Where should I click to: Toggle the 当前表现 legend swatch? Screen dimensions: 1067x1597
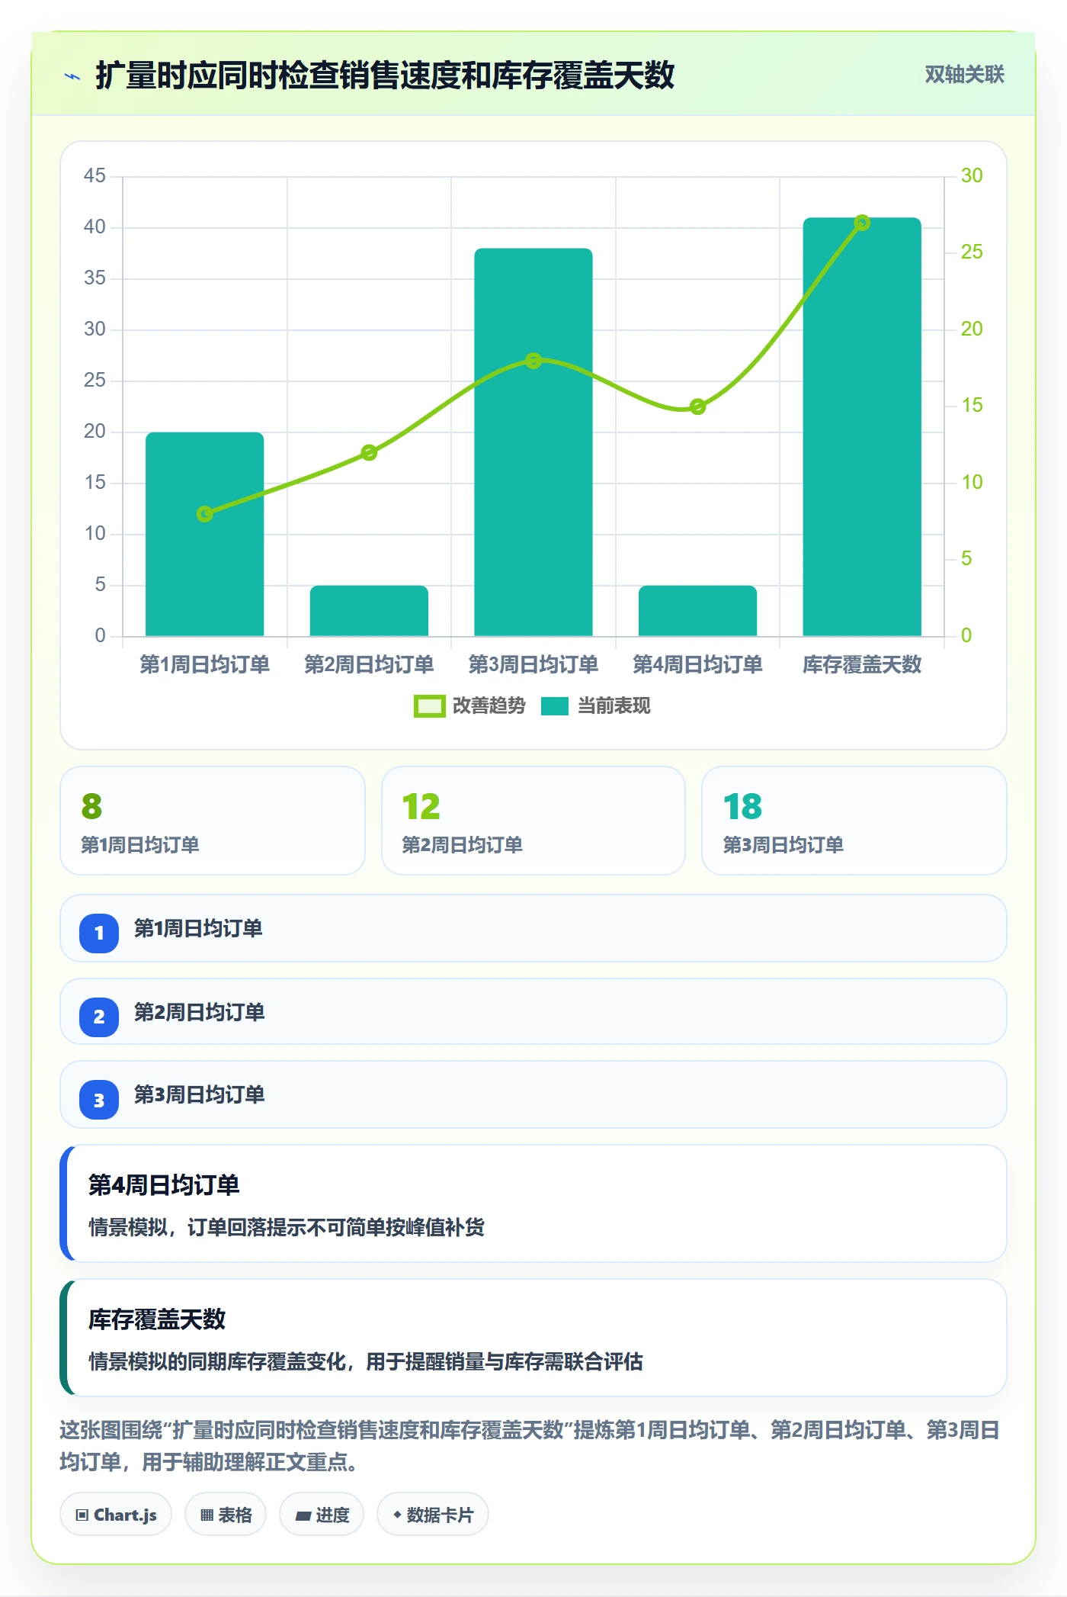pyautogui.click(x=555, y=706)
